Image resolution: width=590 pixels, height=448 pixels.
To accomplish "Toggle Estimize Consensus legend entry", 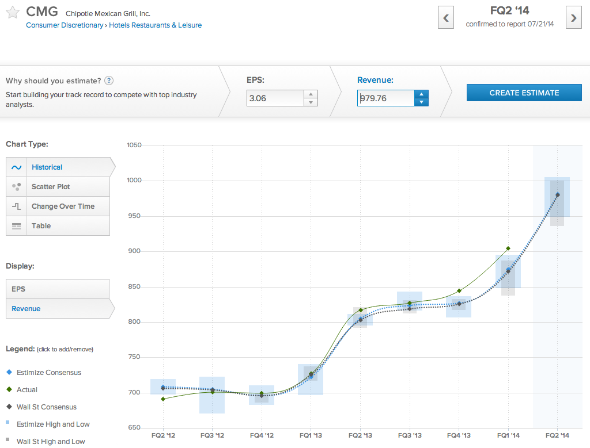I will [x=44, y=373].
